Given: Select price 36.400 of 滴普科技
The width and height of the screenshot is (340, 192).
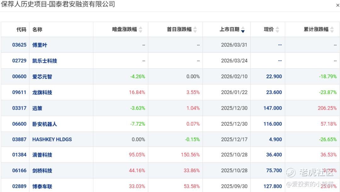Looking at the screenshot, I should (274, 155).
